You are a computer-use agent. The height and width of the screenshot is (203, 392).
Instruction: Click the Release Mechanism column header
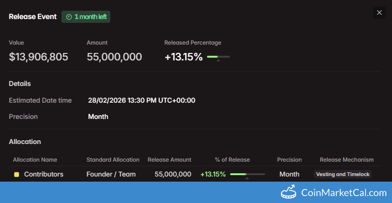click(346, 160)
